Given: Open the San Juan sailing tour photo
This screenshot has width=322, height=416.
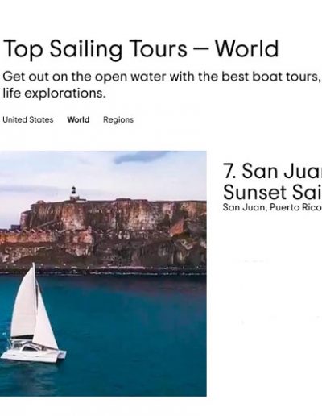Looking at the screenshot, I should (103, 273).
